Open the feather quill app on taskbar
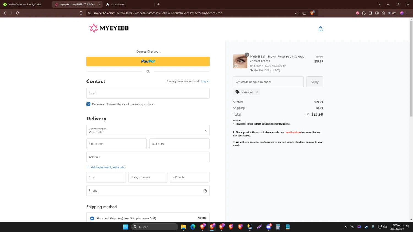Image resolution: width=413 pixels, height=232 pixels. [x=259, y=227]
